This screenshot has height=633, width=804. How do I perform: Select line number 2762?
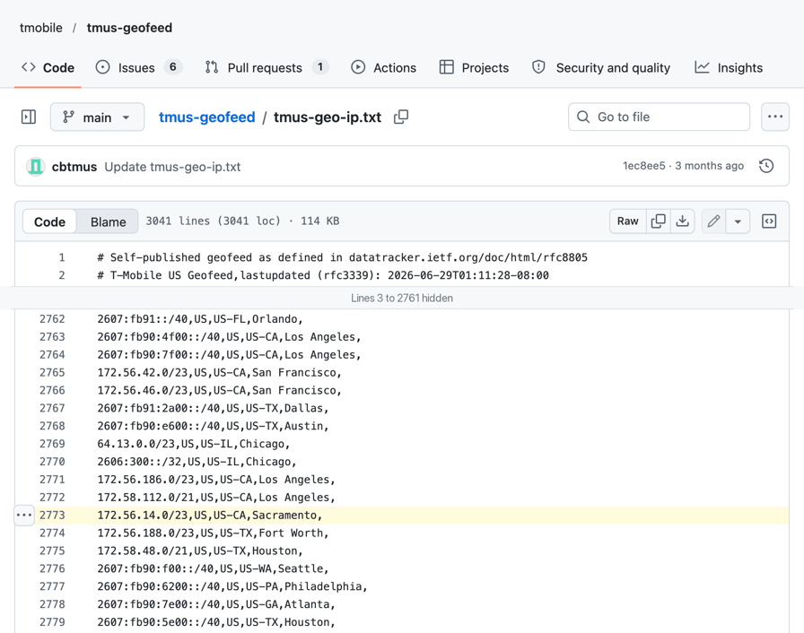52,319
